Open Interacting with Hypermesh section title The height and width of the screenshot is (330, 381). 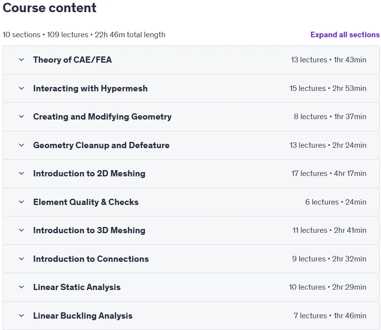point(91,89)
